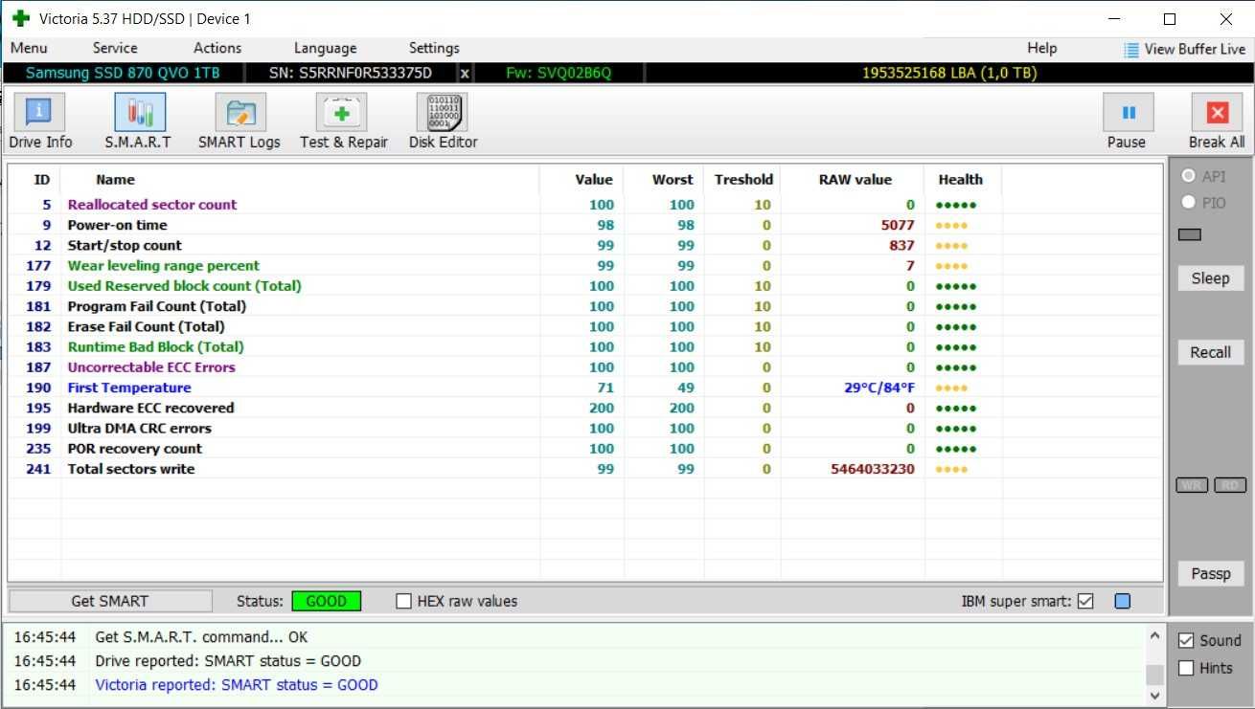Click the Value column header

(x=594, y=180)
